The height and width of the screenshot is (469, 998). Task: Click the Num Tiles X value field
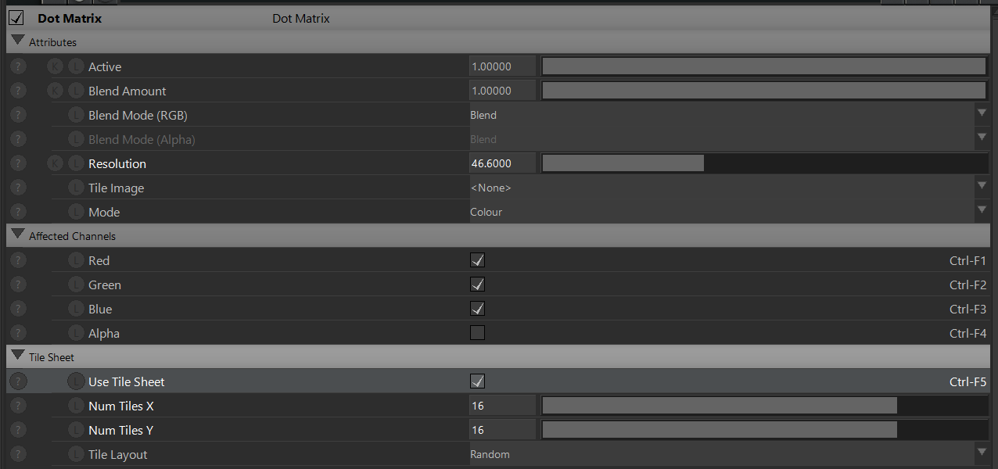tap(502, 406)
